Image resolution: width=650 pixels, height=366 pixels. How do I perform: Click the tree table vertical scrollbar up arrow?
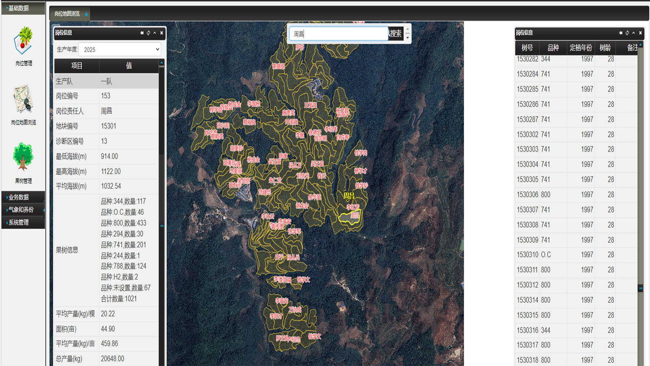[641, 45]
